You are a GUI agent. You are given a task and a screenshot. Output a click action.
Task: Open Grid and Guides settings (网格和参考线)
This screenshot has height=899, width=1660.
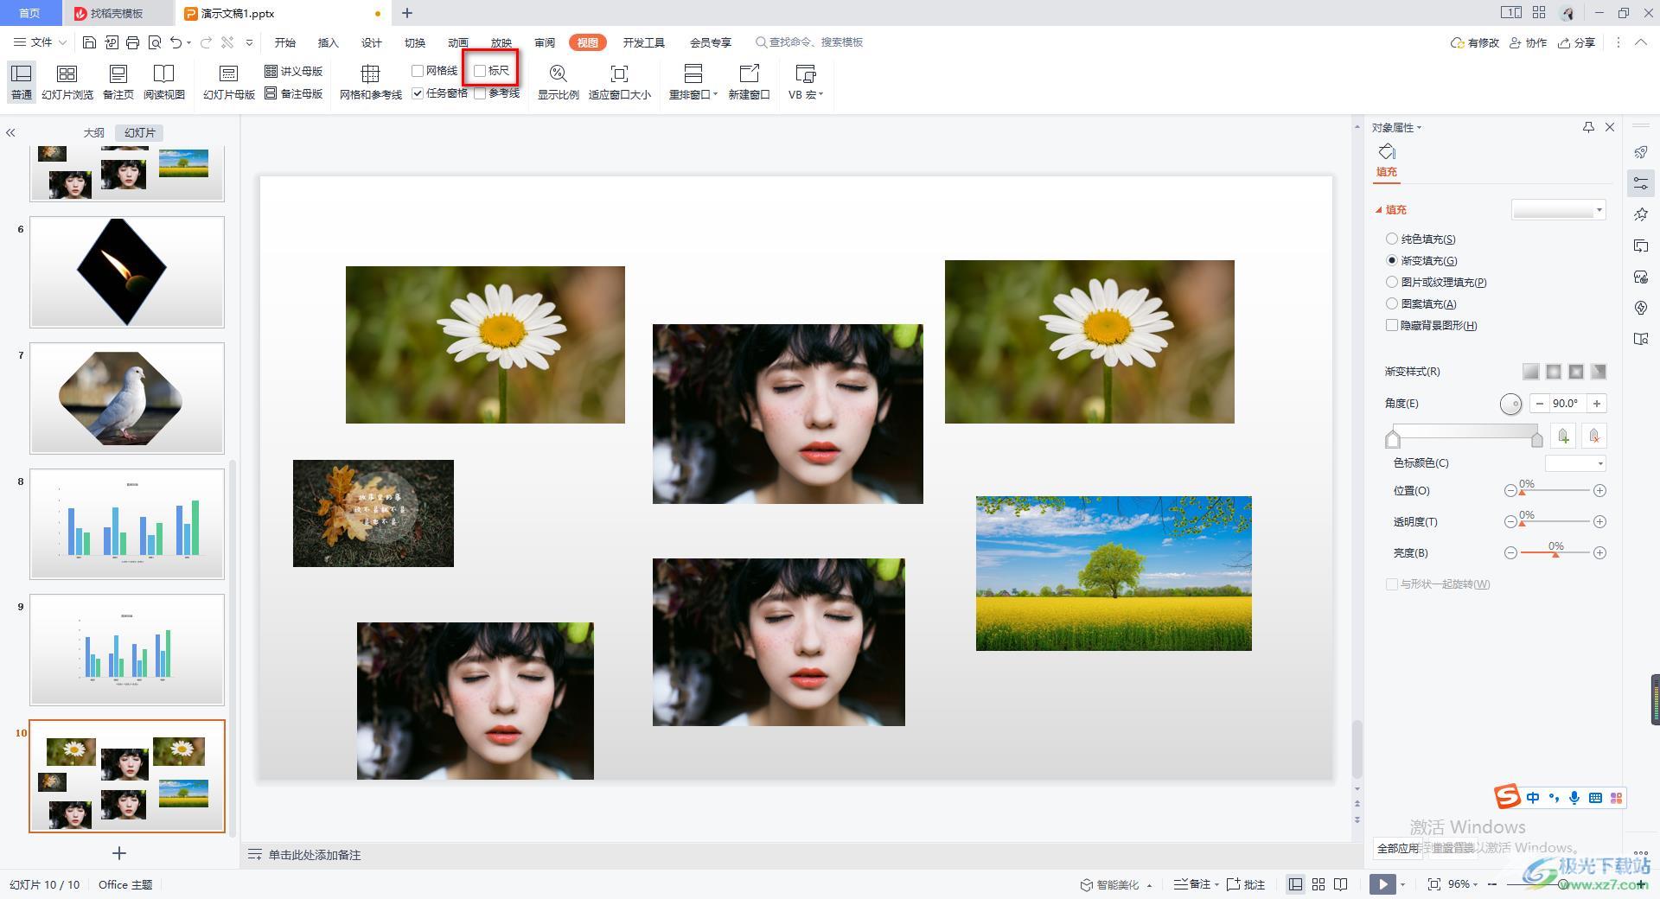coord(371,82)
